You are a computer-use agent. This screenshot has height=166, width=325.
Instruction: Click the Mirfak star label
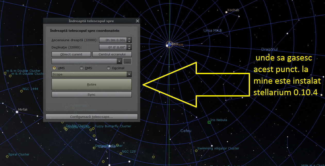coord(23,110)
